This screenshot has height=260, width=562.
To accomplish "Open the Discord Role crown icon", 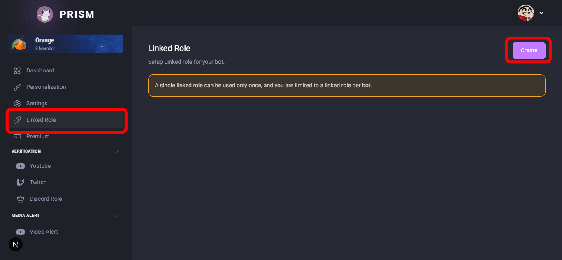I will 21,199.
